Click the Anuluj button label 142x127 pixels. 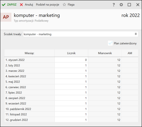29,5
